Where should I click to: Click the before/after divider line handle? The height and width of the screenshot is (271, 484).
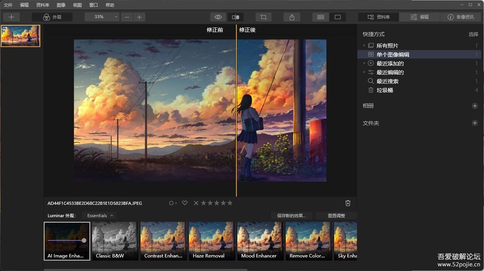coord(236,110)
